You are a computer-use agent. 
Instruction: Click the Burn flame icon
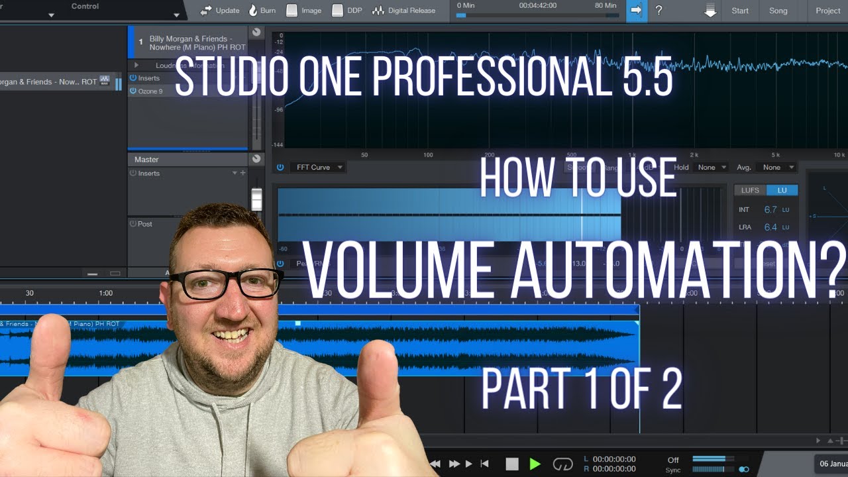(x=253, y=11)
